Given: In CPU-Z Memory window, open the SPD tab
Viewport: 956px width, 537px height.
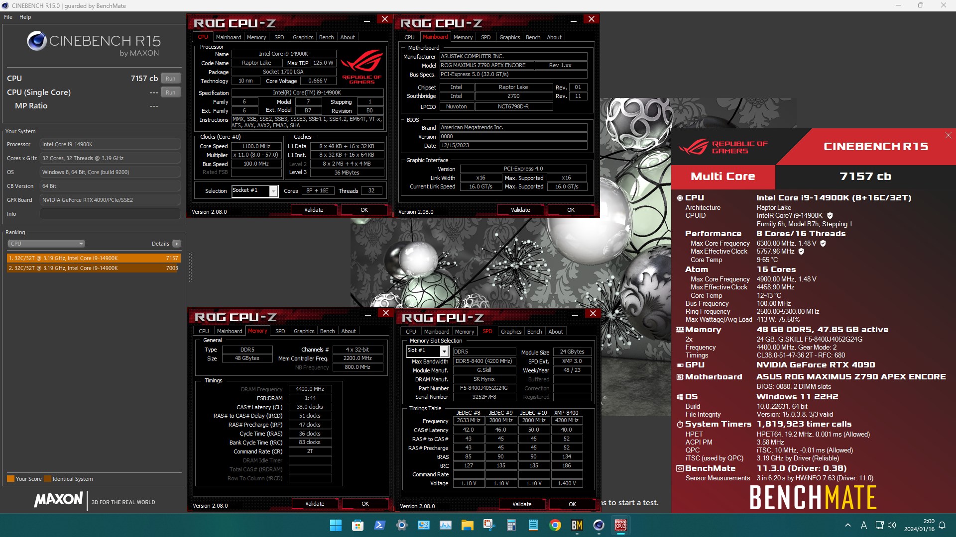Looking at the screenshot, I should coord(280,331).
